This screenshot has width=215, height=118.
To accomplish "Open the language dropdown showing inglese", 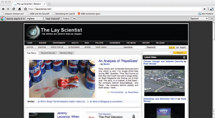I will pos(35,19).
